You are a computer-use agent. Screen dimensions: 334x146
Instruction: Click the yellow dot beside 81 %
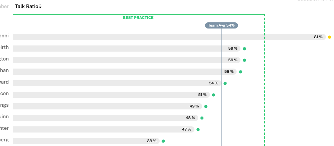point(329,37)
